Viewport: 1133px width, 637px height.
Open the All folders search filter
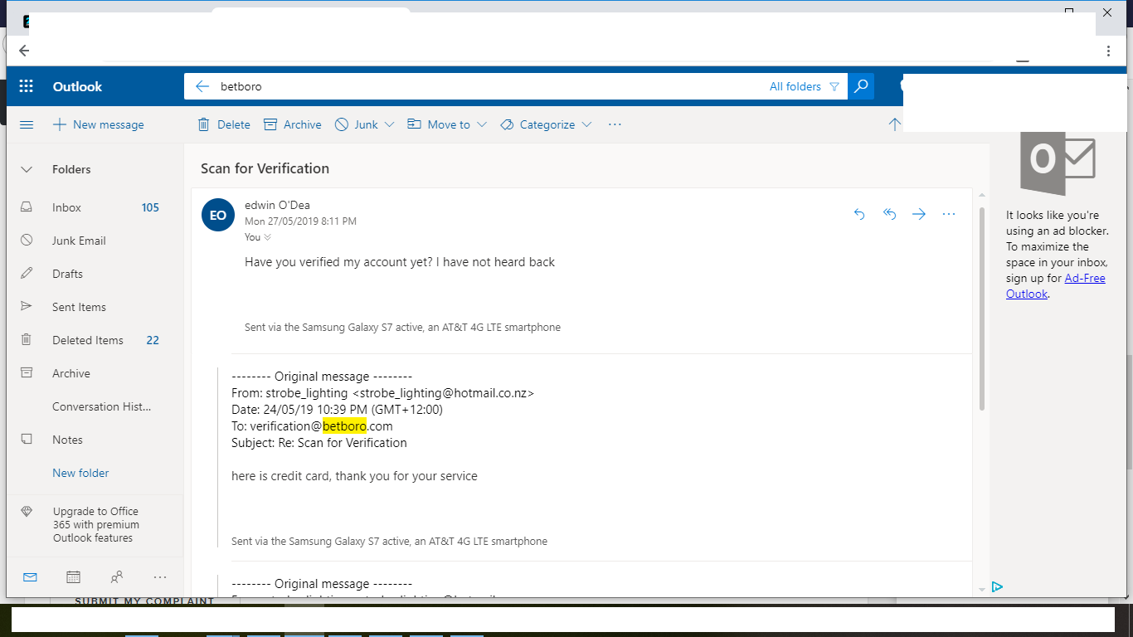(805, 86)
